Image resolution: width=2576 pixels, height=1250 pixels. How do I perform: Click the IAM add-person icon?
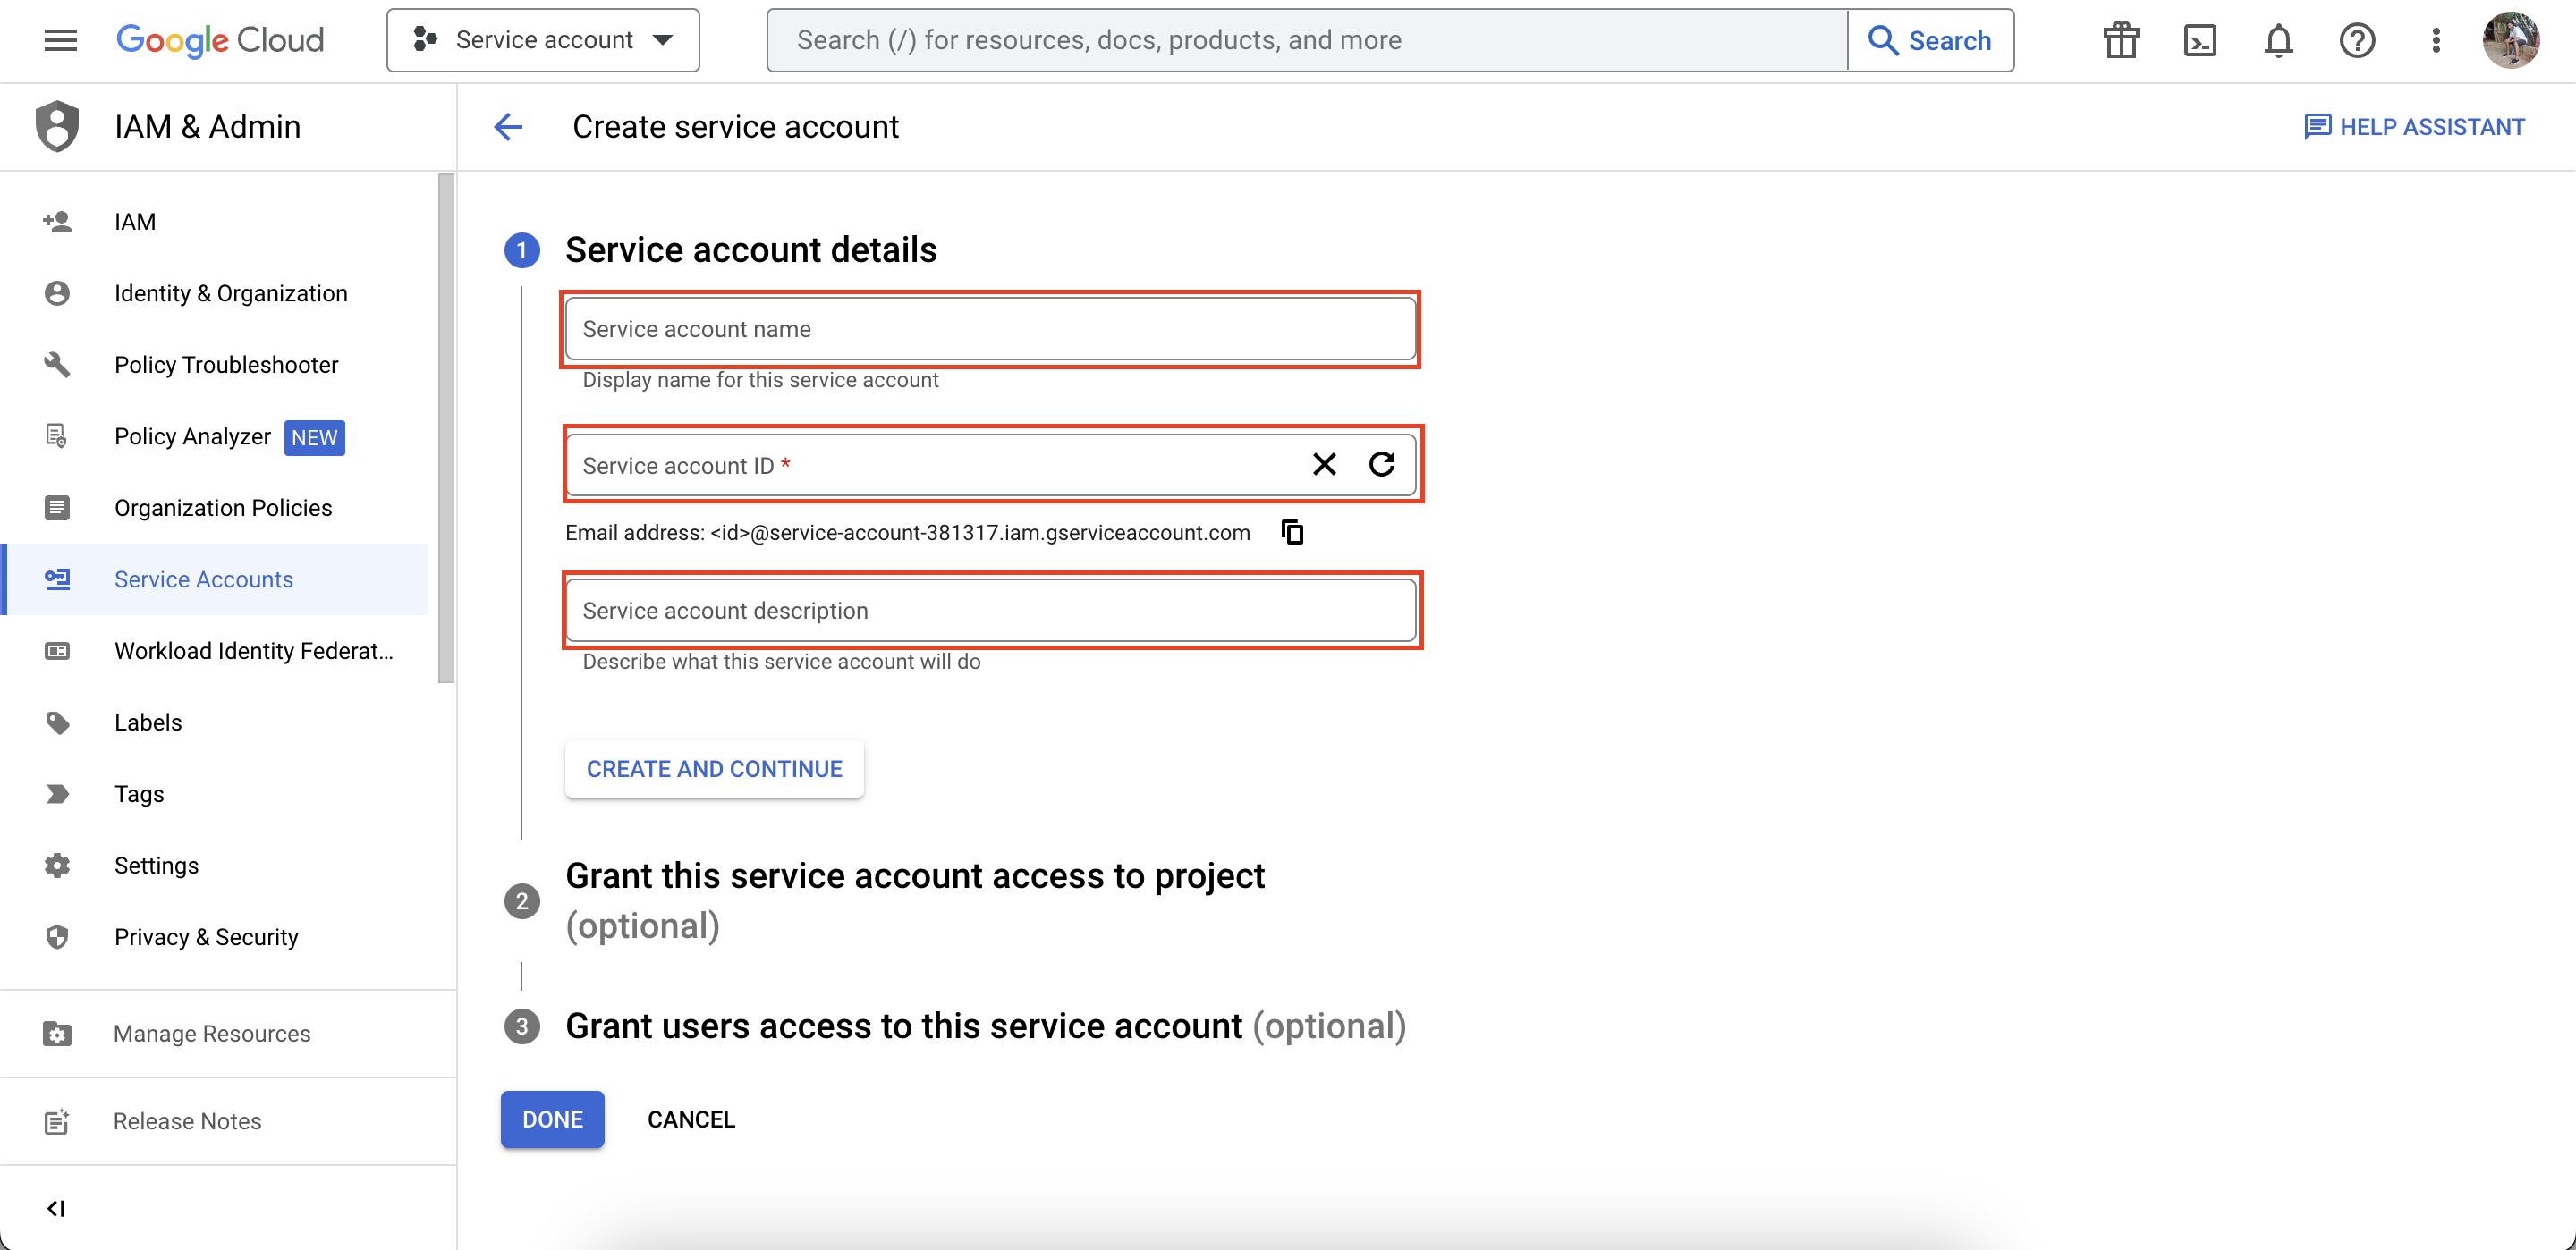click(x=57, y=221)
